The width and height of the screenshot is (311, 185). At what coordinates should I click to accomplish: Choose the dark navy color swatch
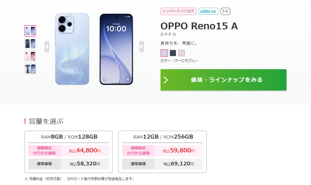[x=173, y=53]
